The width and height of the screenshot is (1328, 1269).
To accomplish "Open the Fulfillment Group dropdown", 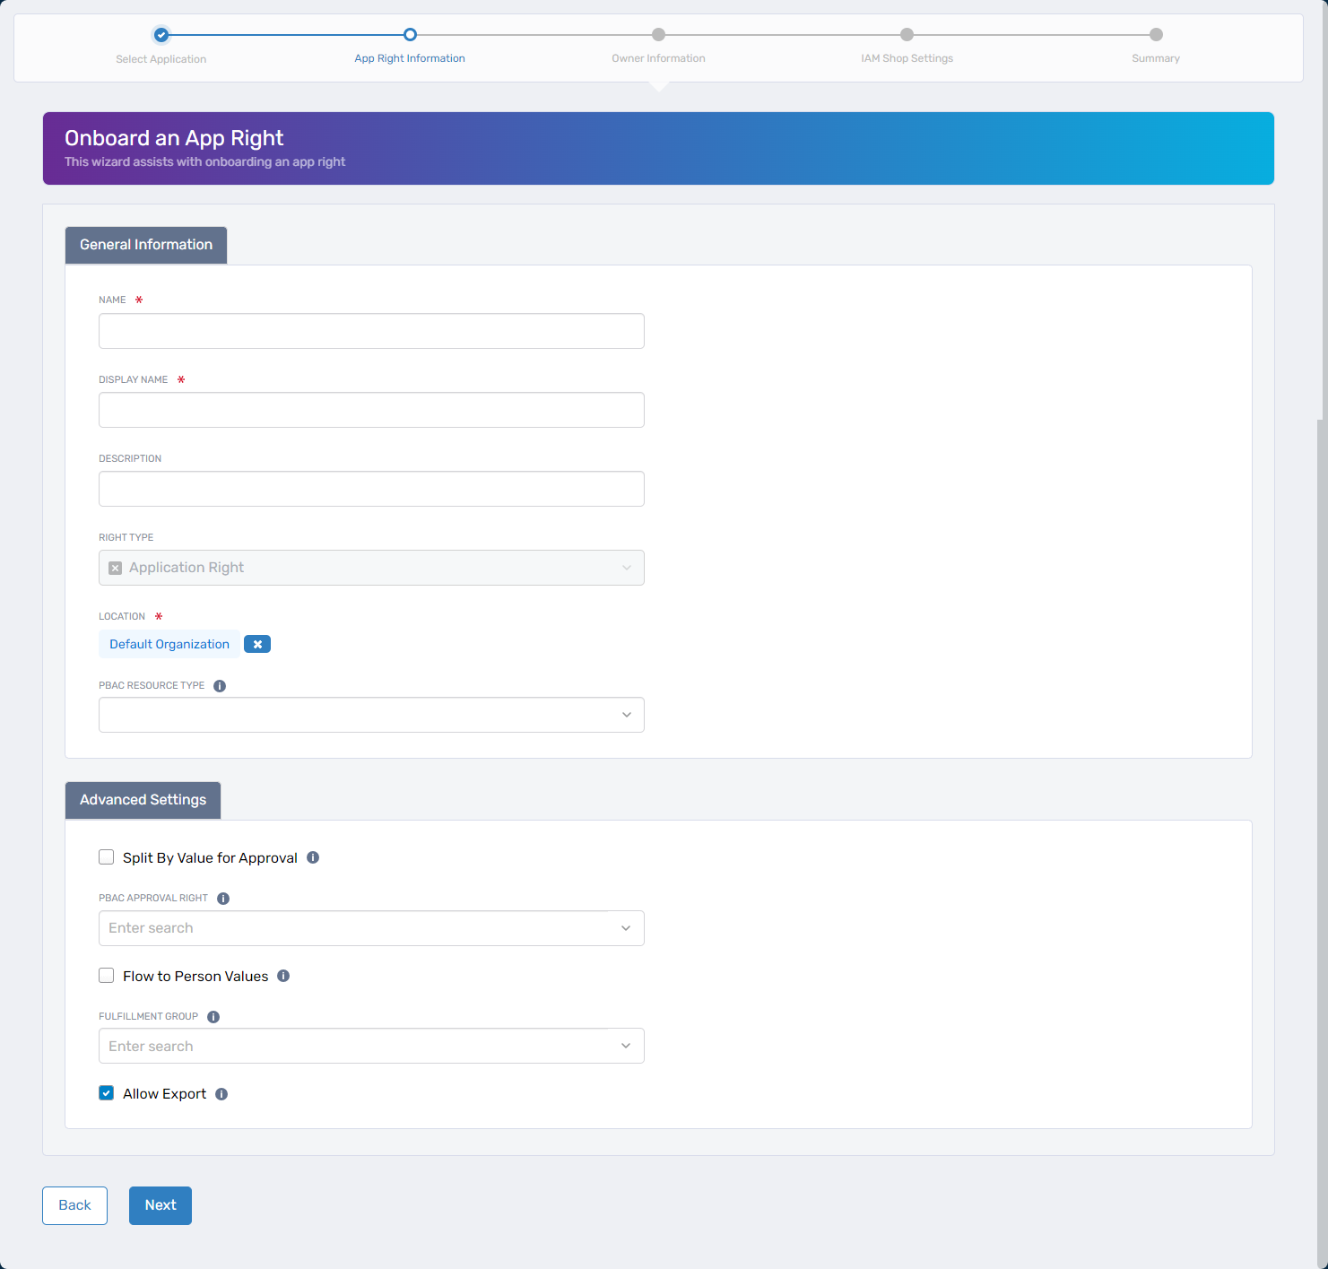I will pyautogui.click(x=371, y=1046).
